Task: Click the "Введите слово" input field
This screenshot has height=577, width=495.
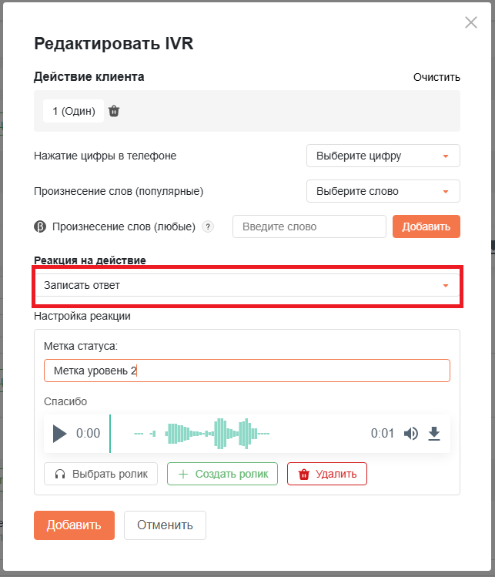Action: click(309, 226)
